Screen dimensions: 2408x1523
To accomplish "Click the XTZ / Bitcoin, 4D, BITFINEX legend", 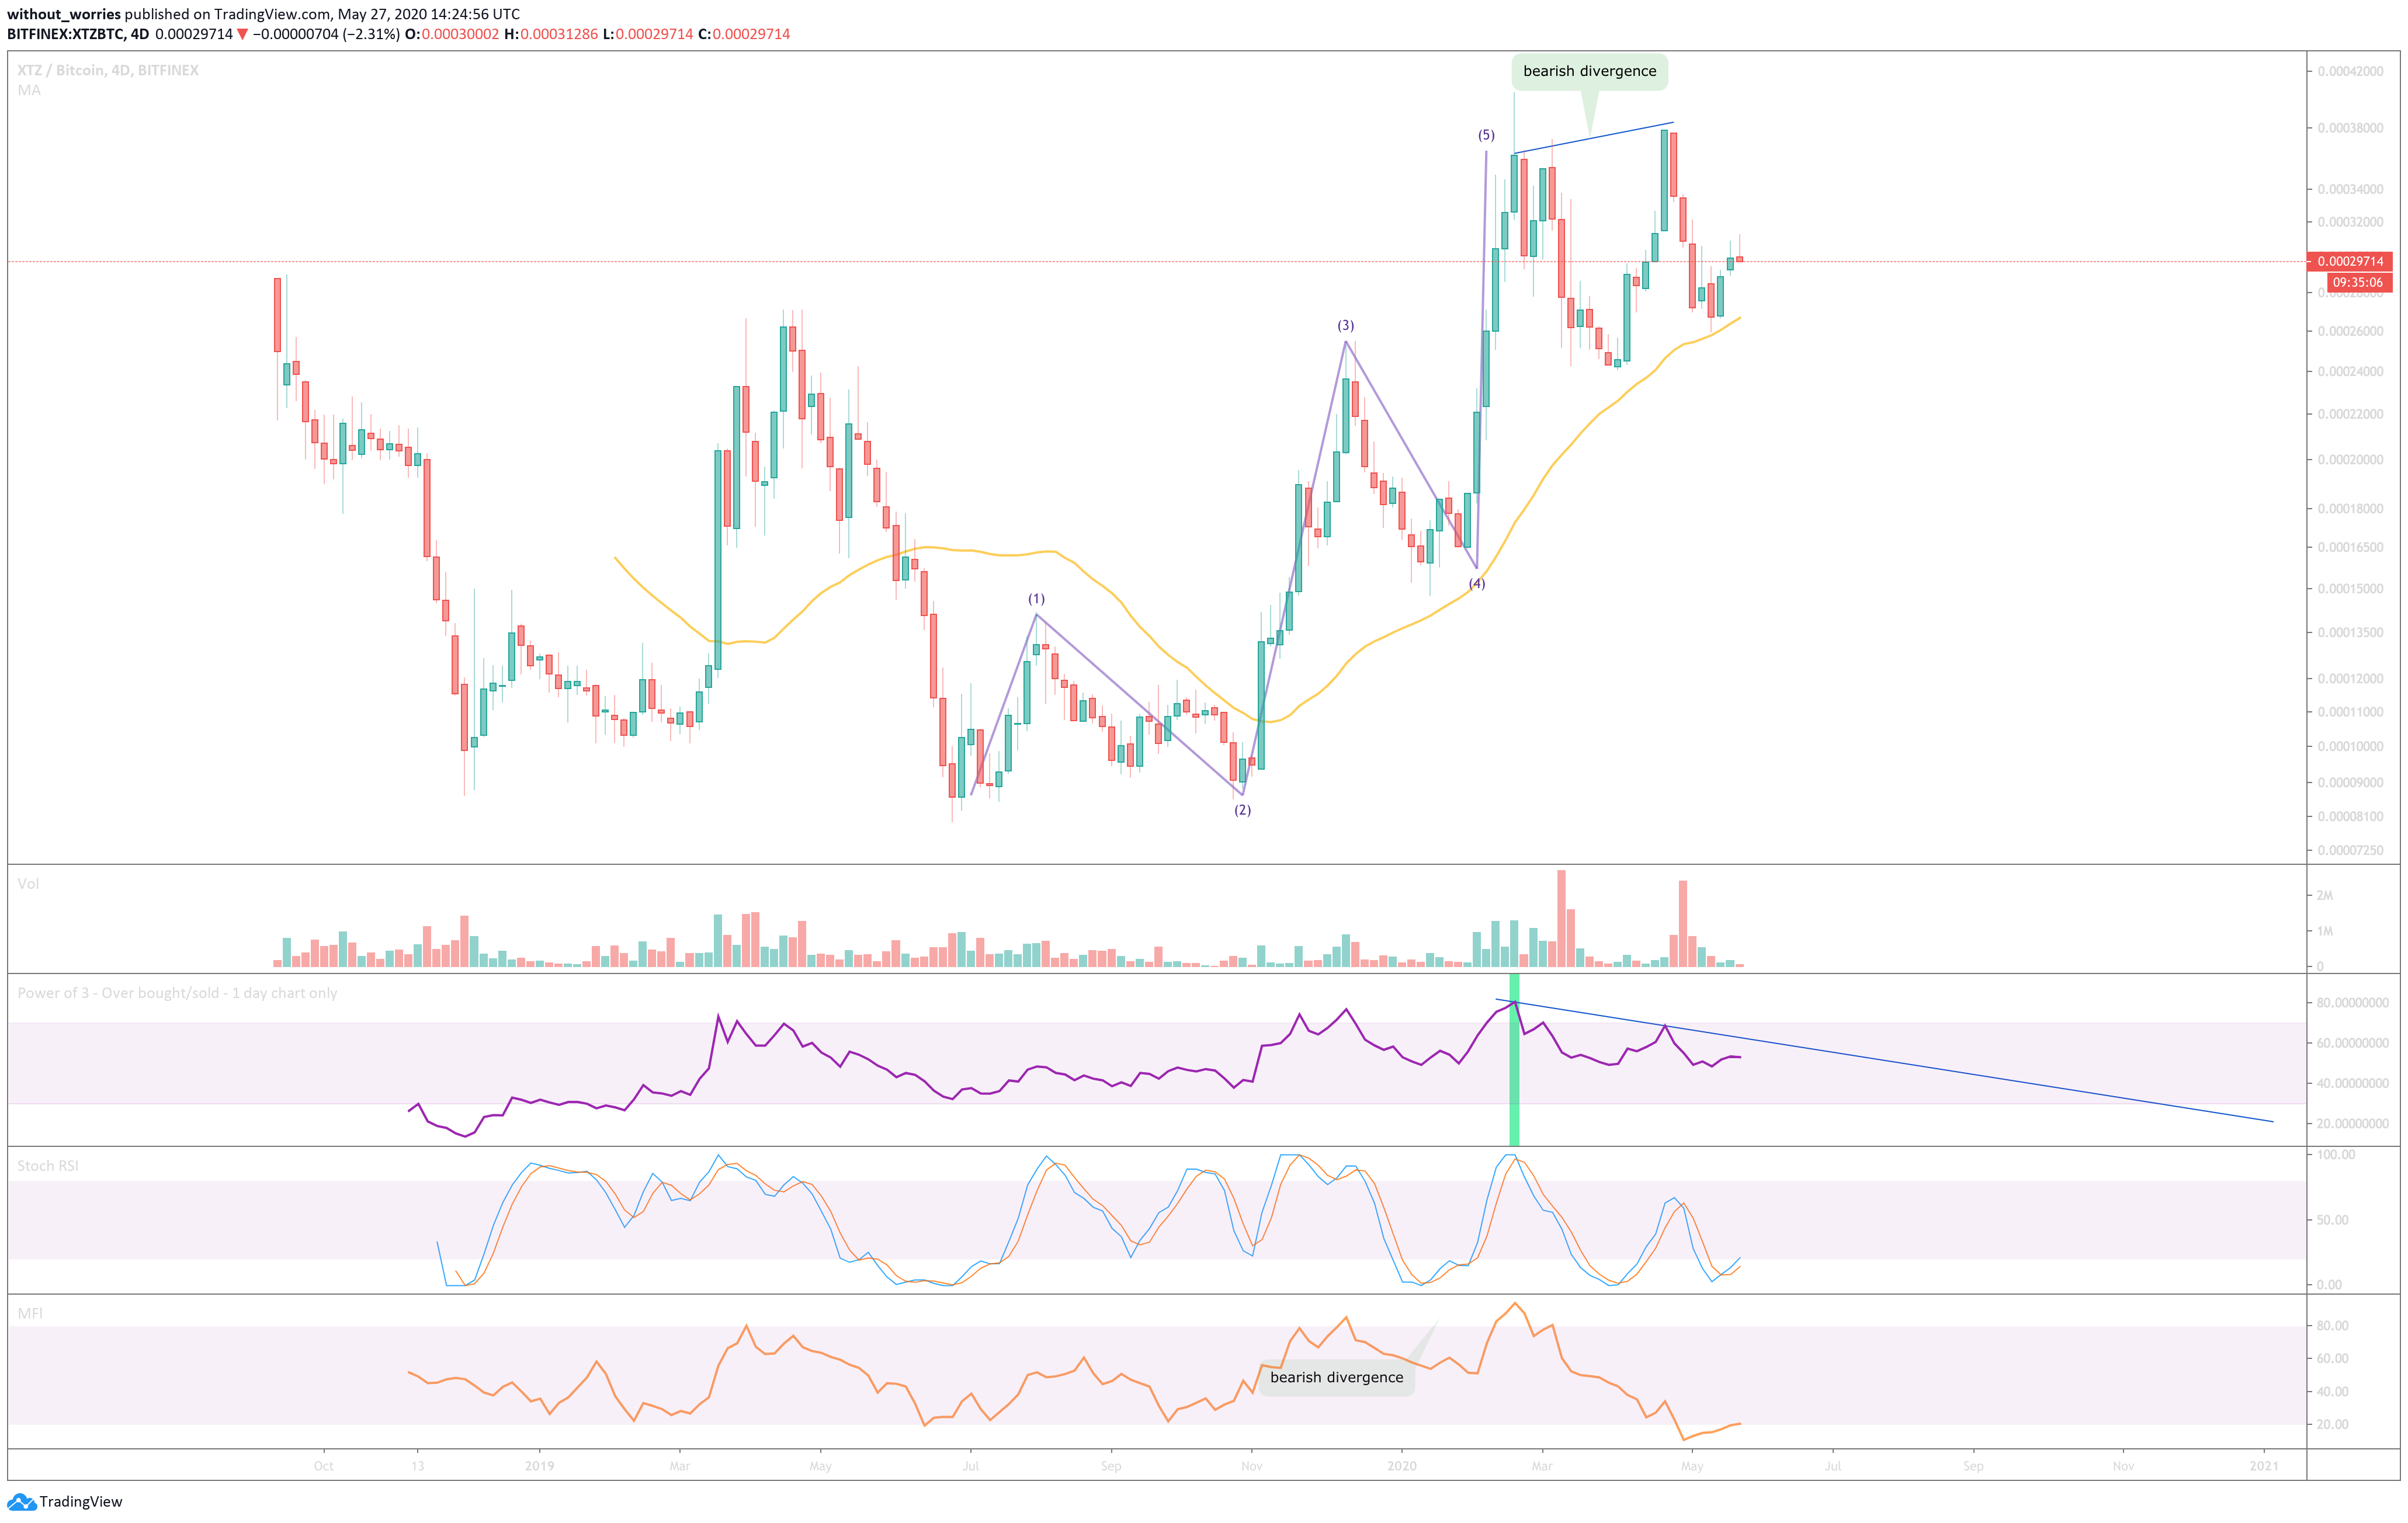I will (108, 70).
